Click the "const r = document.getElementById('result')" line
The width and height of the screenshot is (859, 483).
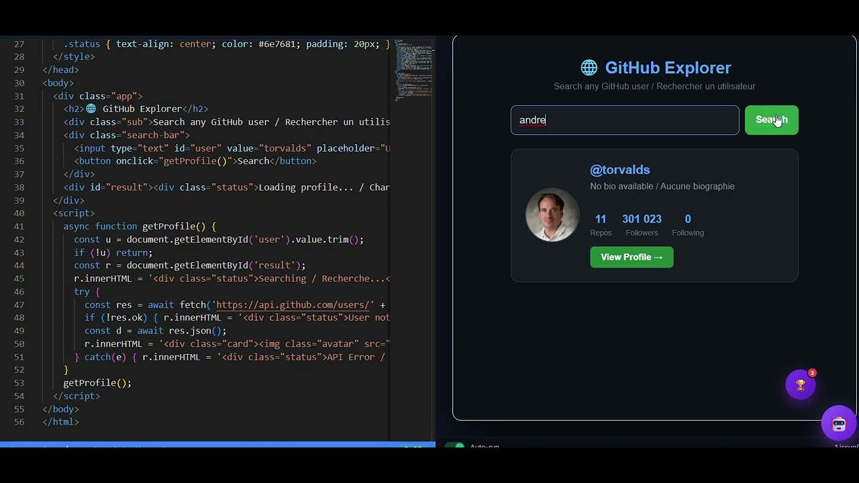coord(190,266)
